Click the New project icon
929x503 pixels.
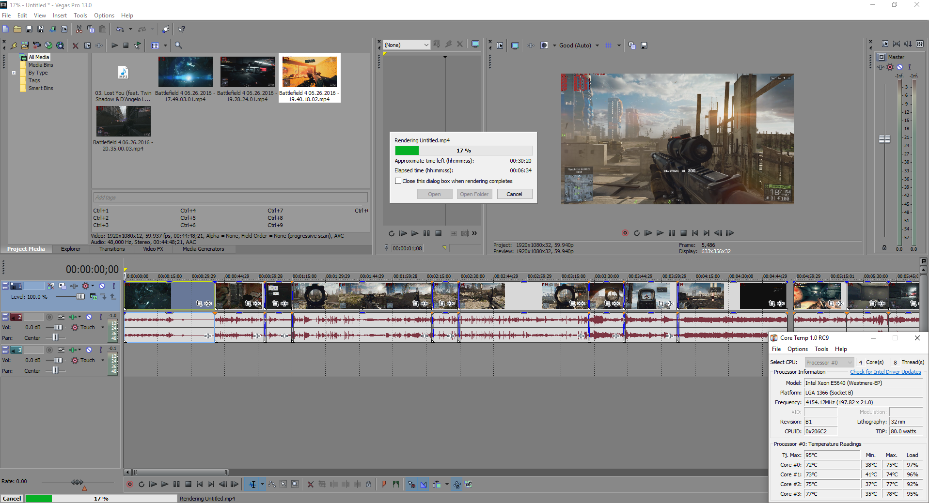(6, 29)
